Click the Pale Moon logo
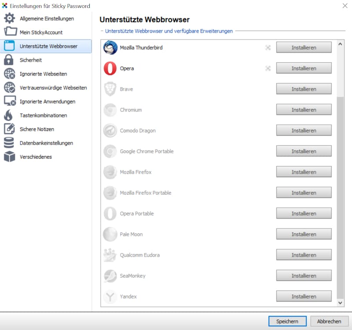The width and height of the screenshot is (352, 330). [x=110, y=234]
